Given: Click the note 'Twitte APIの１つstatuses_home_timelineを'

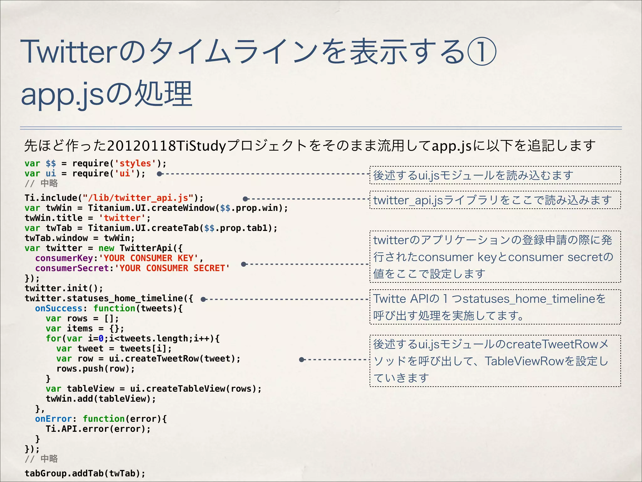Looking at the screenshot, I should click(x=495, y=307).
